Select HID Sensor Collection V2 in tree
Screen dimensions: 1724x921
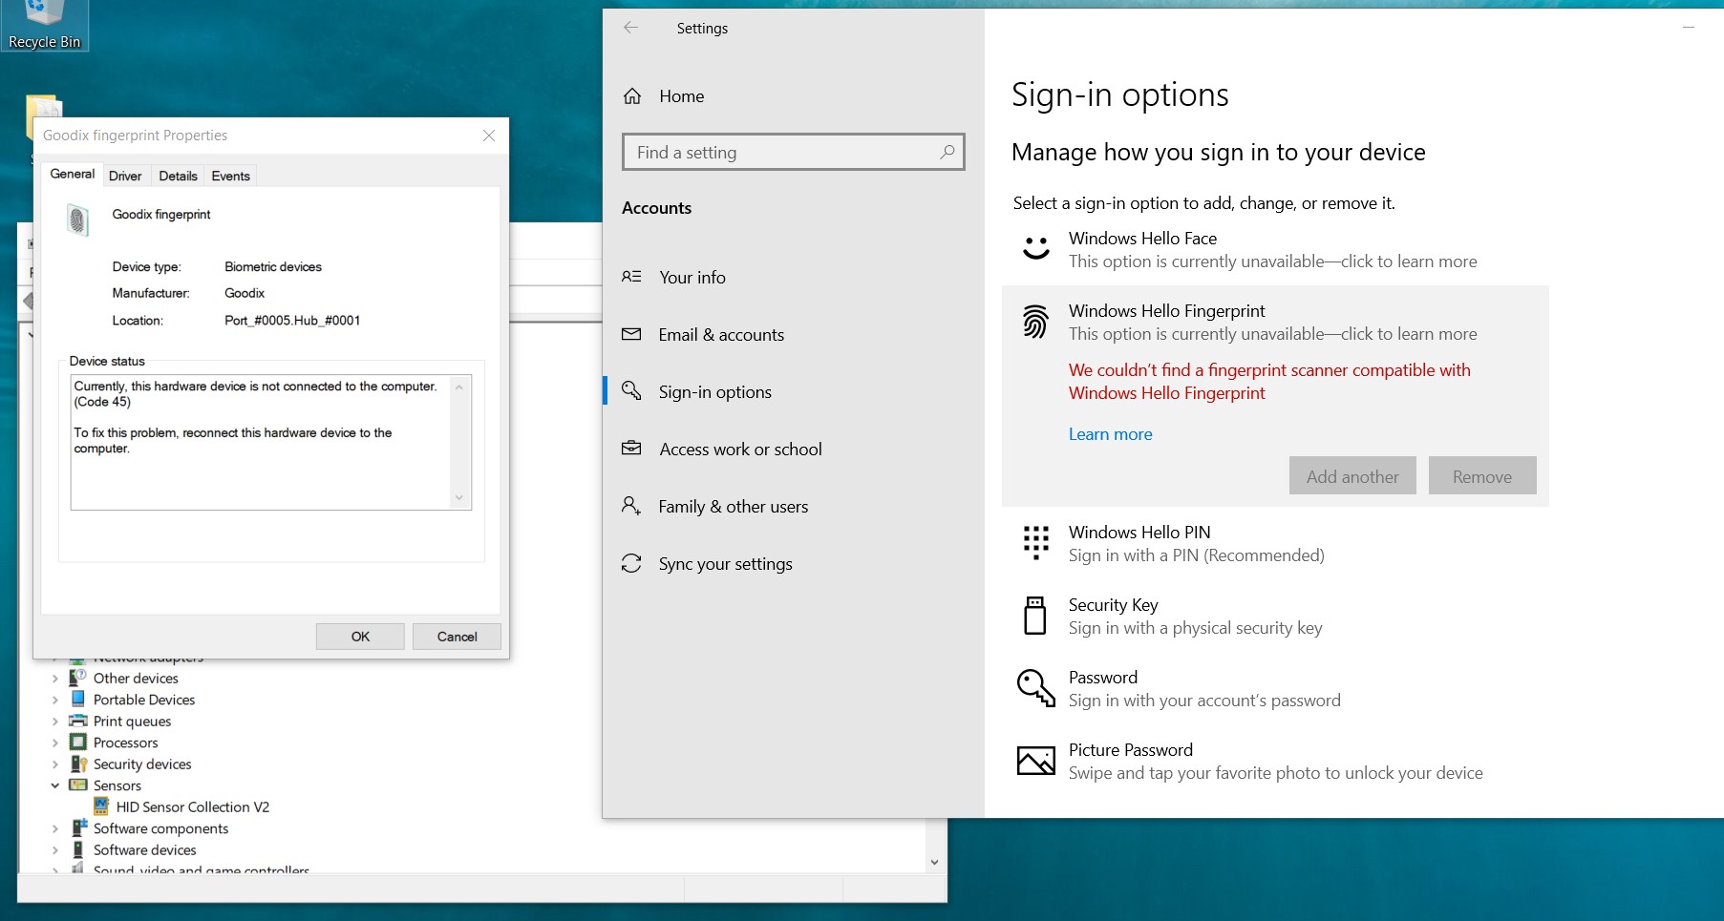click(x=192, y=806)
